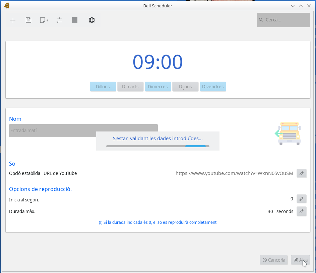Click the plus icon to add a bell
Viewport: 316px width, 273px height.
(13, 20)
